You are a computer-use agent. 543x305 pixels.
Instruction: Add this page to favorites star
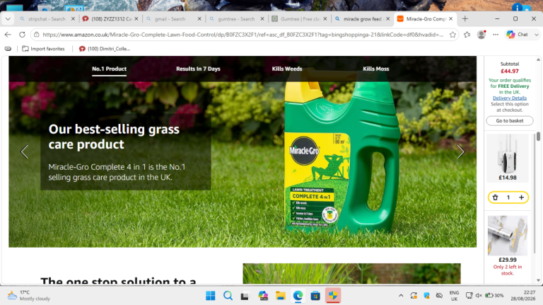(x=452, y=35)
